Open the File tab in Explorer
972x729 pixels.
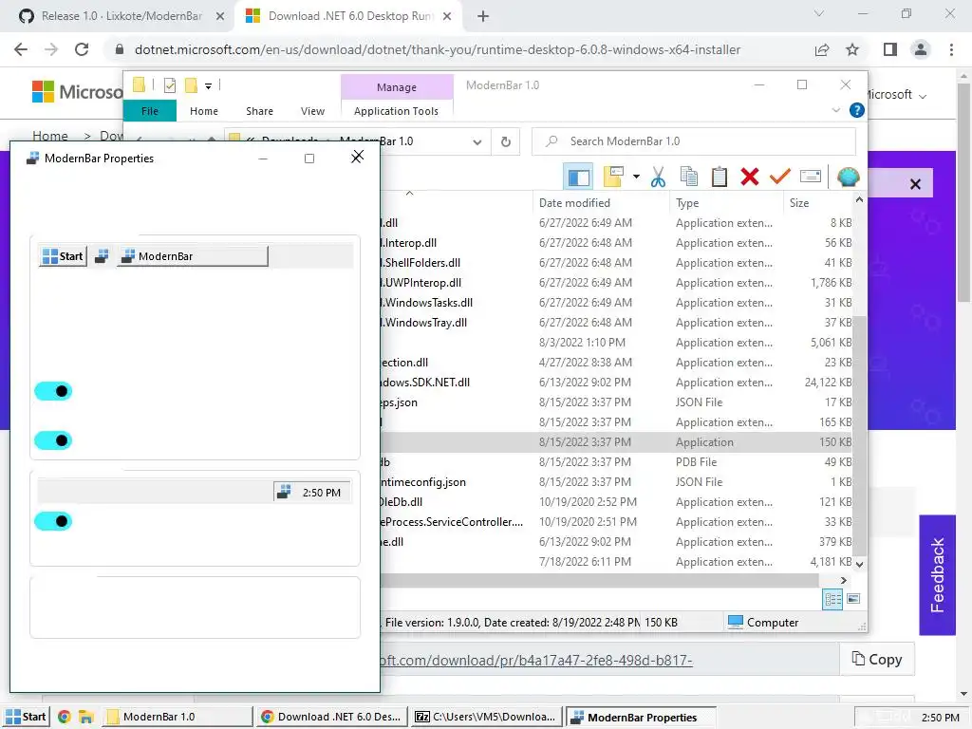tap(149, 111)
